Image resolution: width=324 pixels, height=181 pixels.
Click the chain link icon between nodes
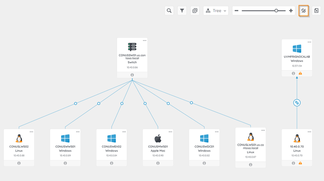click(297, 103)
